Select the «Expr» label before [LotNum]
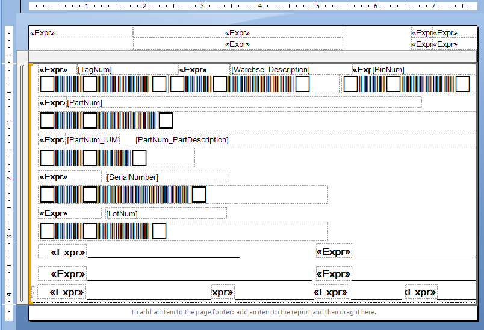The height and width of the screenshot is (330, 484). tap(70, 213)
